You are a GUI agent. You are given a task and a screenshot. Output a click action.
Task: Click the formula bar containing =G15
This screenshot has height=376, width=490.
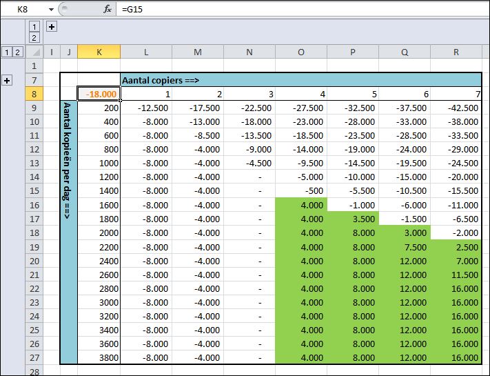(302, 10)
